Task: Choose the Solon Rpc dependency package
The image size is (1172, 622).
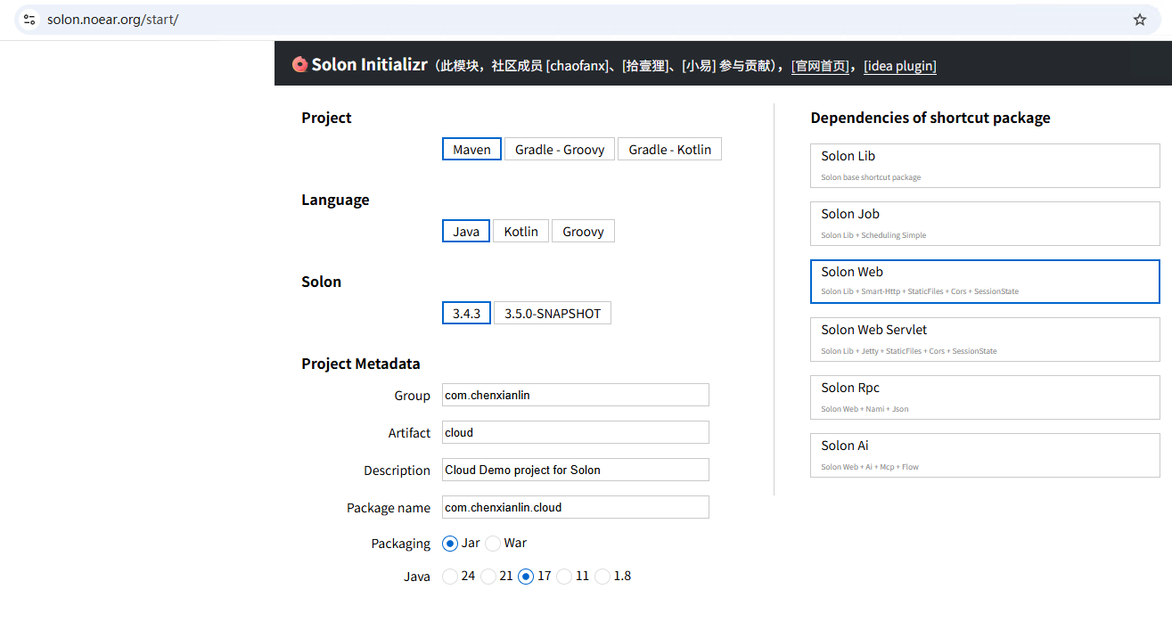Action: point(985,397)
